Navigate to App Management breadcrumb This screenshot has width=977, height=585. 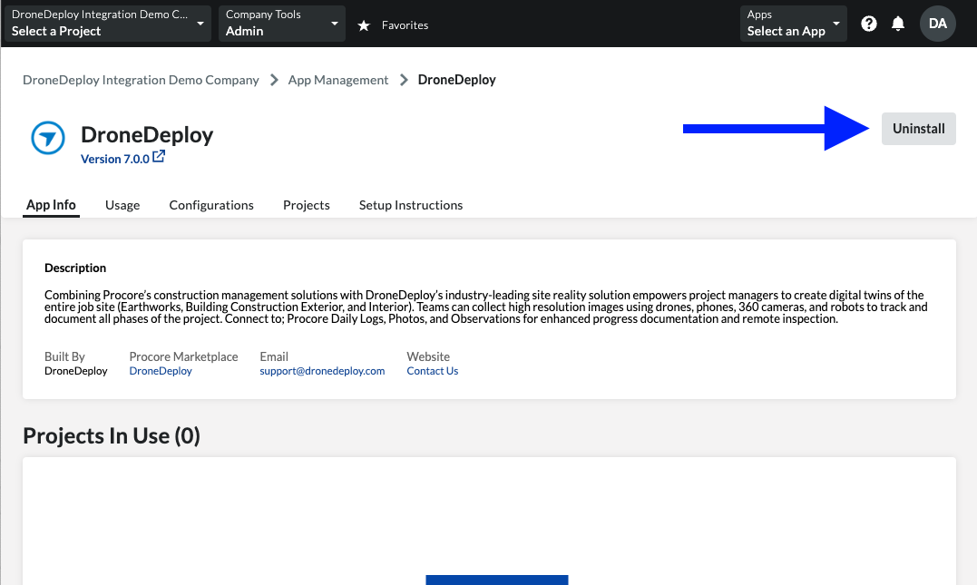[x=338, y=80]
